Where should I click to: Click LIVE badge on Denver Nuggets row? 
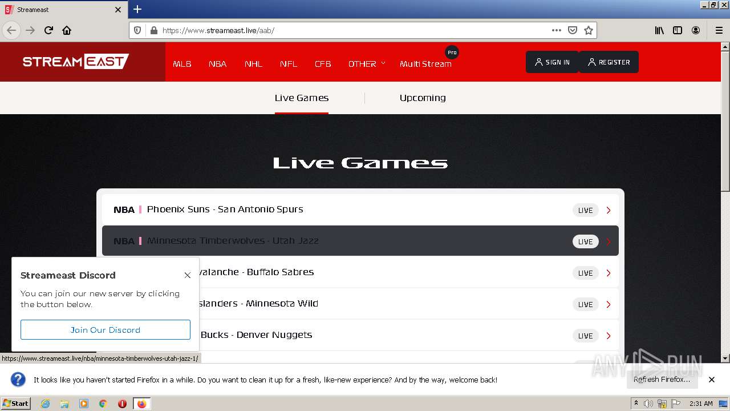pos(586,336)
